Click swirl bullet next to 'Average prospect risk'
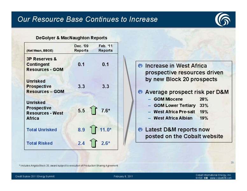Image resolution: width=247 pixels, height=191 pixels. (x=140, y=92)
